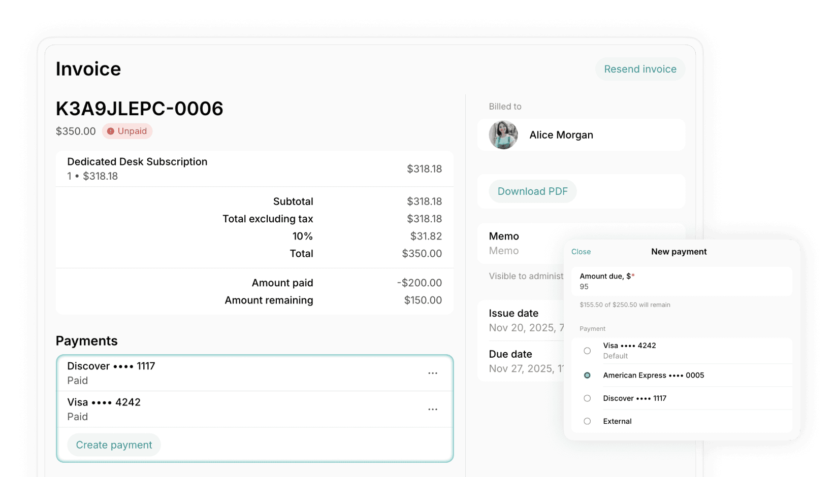
Task: Click Alice Morgan's profile avatar
Action: [503, 134]
